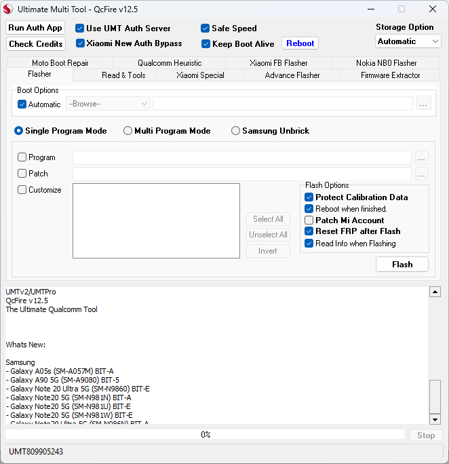Open the Qualcomm Heuristic tab
Image resolution: width=449 pixels, height=464 pixels.
(x=169, y=63)
